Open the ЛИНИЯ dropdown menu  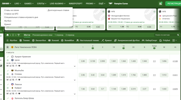tap(6, 3)
